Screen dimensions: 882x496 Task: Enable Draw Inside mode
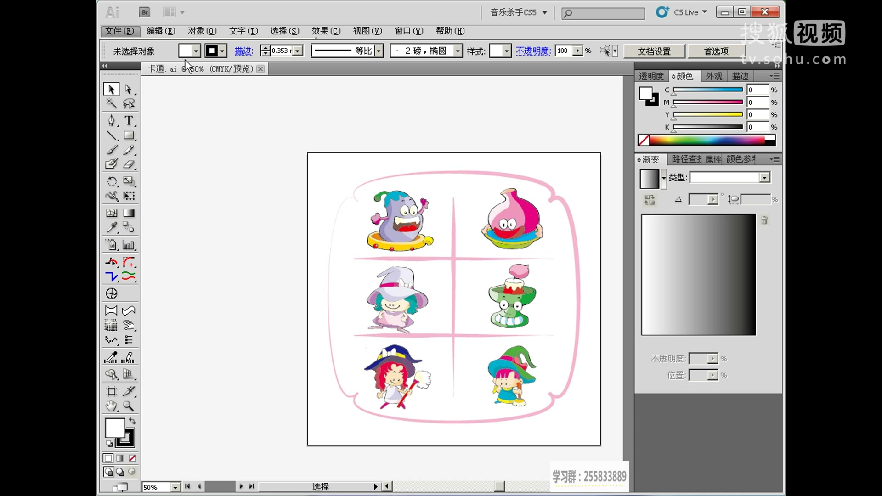[x=132, y=472]
